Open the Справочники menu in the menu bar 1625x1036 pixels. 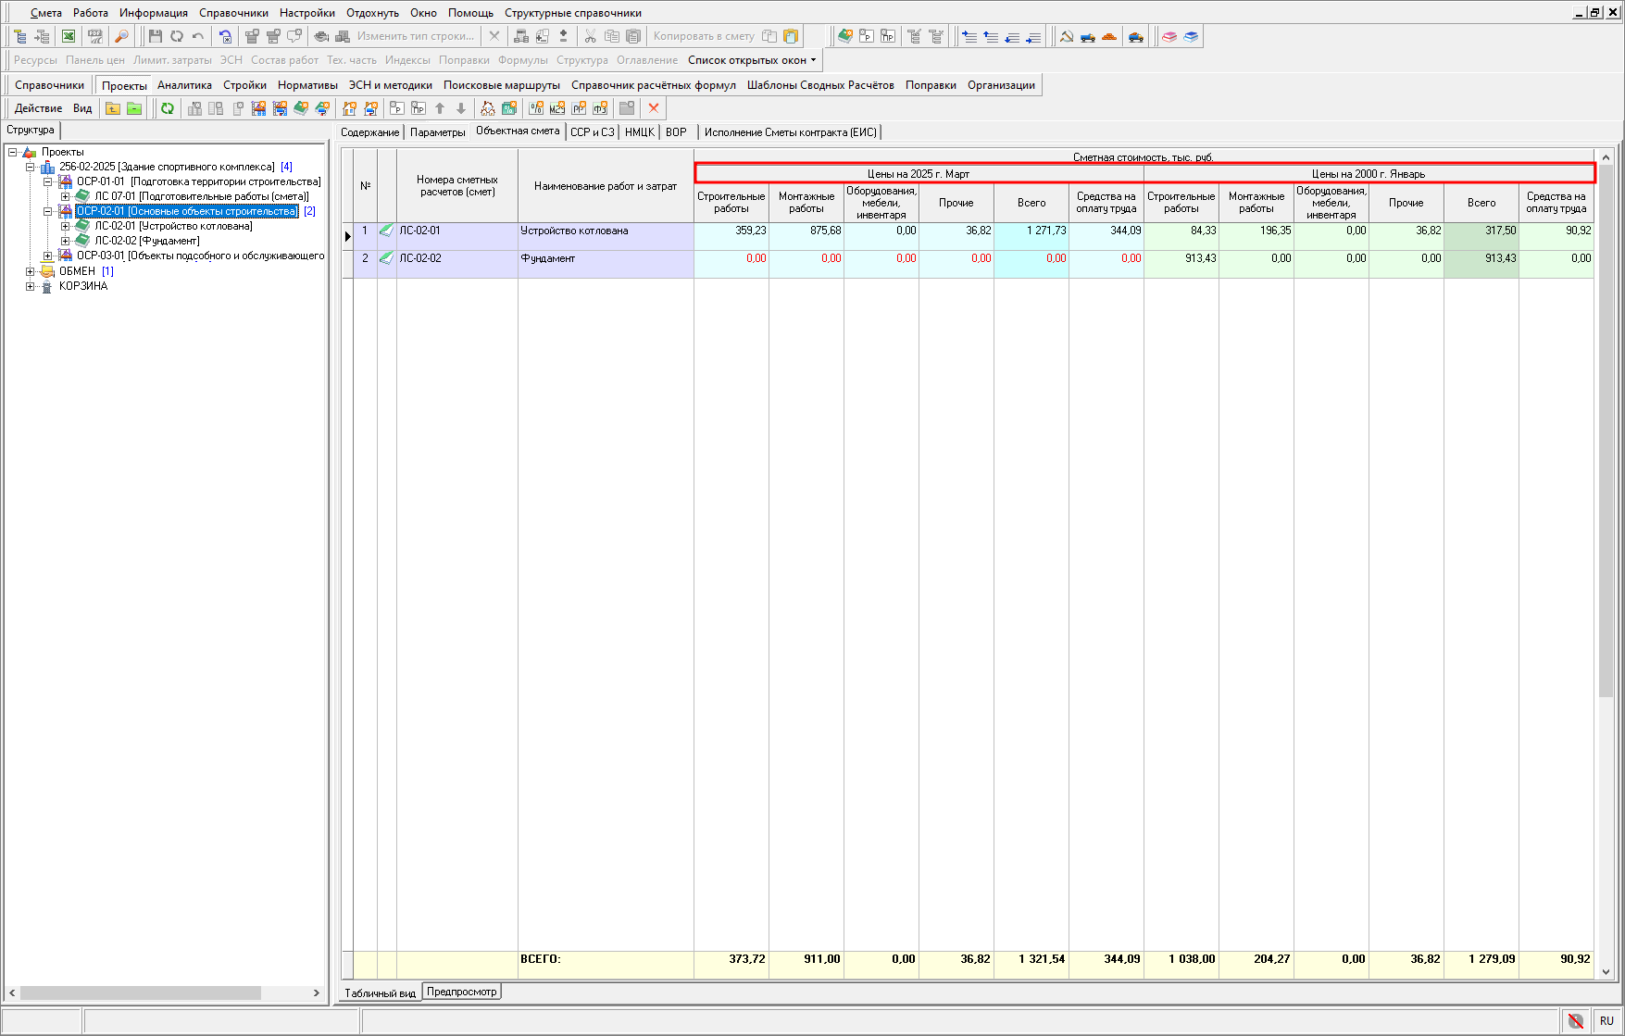pos(233,13)
